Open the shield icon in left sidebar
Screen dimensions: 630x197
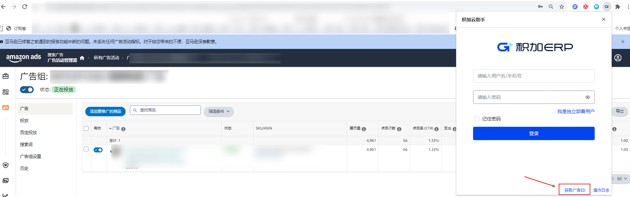tap(6, 165)
